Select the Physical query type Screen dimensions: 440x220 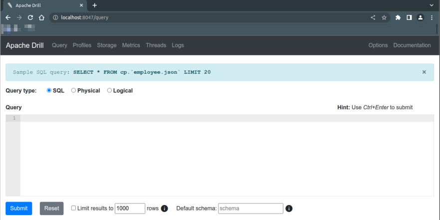(73, 90)
